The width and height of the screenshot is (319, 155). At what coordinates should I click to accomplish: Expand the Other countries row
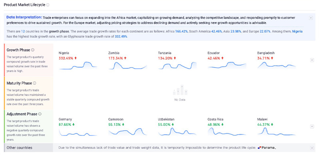[x=312, y=148]
